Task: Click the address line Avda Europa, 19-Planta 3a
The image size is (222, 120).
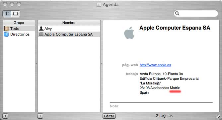Action: 161,74
